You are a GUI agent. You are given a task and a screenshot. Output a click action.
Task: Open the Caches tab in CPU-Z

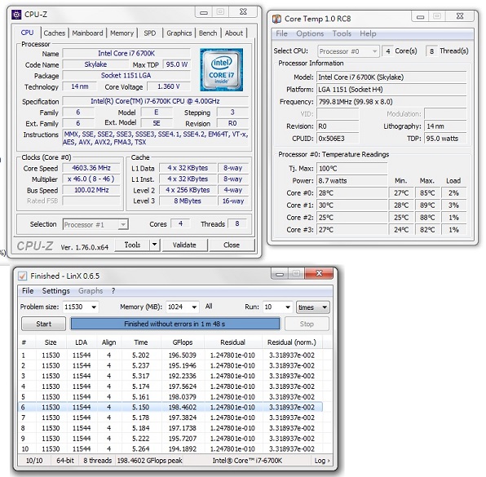pyautogui.click(x=55, y=33)
